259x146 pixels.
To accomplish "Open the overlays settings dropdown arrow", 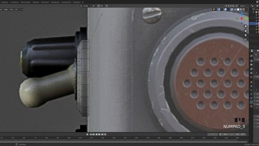I will pyautogui.click(x=228, y=9).
